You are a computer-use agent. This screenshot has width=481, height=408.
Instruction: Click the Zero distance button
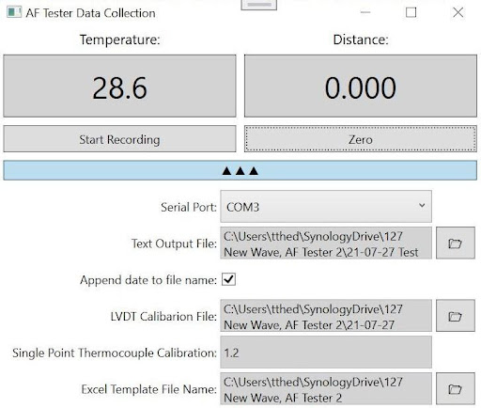coord(361,139)
